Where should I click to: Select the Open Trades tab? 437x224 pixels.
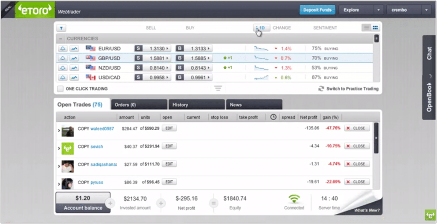(x=82, y=105)
